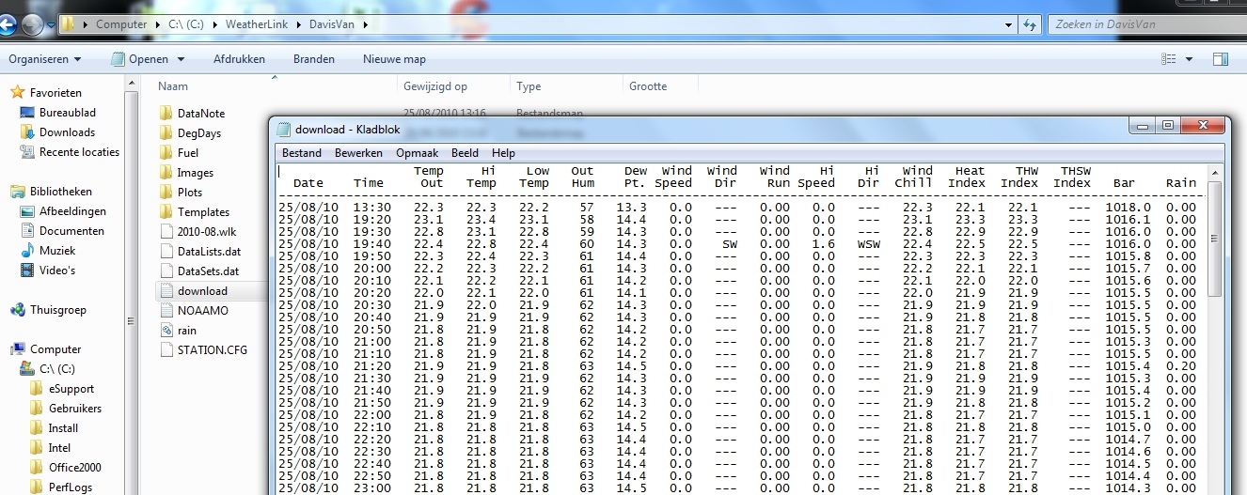Expand the Organiseren dropdown
This screenshot has height=495, width=1247.
point(44,59)
